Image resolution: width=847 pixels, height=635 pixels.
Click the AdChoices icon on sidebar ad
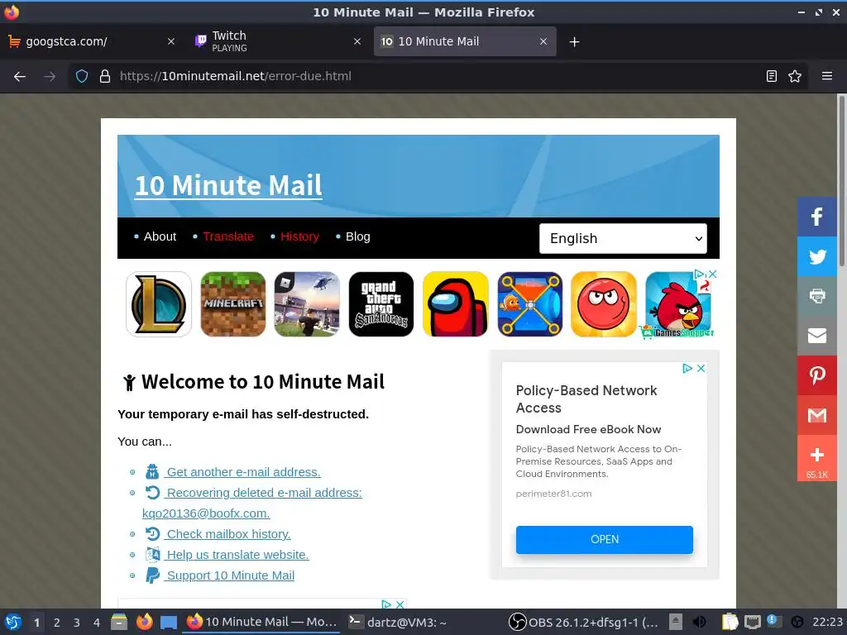tap(687, 368)
